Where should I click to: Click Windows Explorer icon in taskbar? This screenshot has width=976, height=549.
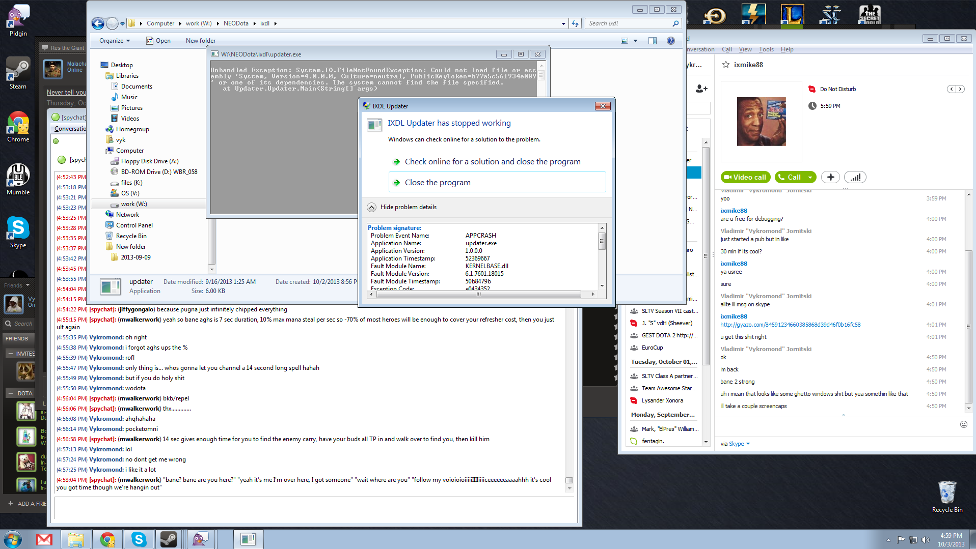pos(76,539)
